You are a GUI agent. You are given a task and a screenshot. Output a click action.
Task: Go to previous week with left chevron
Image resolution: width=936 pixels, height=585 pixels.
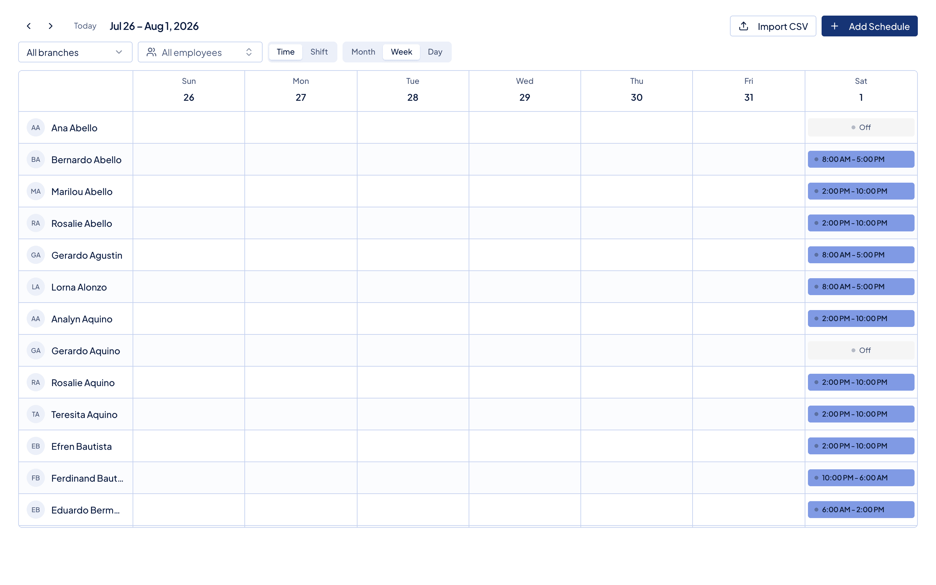tap(29, 26)
